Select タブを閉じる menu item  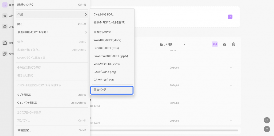coord(52,95)
